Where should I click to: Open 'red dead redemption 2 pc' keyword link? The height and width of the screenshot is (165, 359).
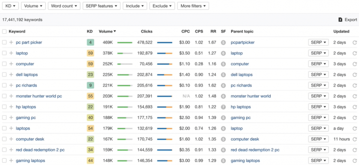pyautogui.click(x=40, y=150)
